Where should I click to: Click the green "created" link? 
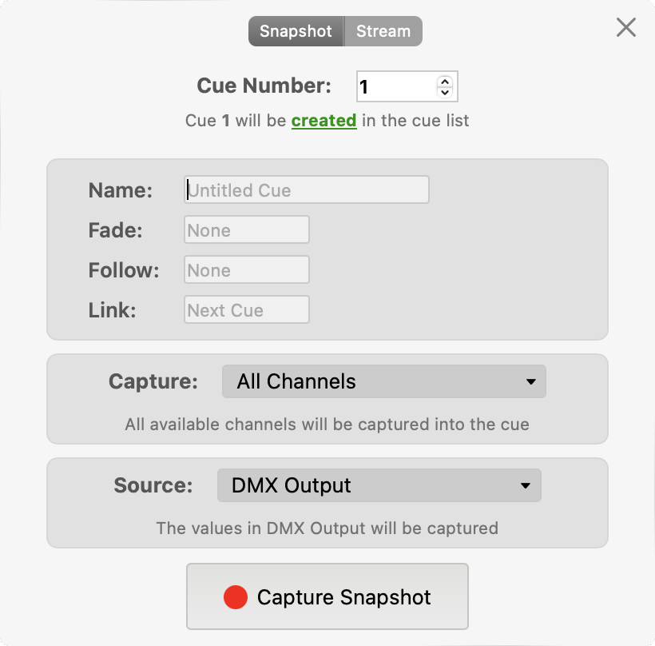pos(324,121)
